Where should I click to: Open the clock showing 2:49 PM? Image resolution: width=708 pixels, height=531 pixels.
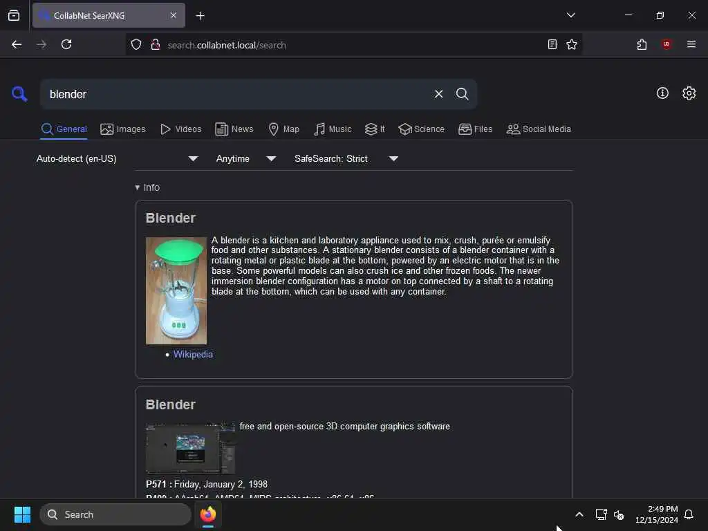point(657,514)
